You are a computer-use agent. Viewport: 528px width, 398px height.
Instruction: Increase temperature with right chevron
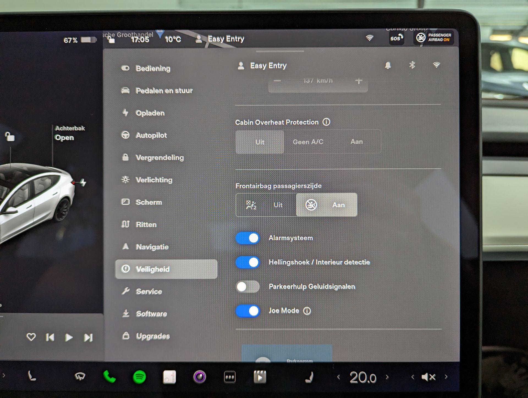coord(387,377)
